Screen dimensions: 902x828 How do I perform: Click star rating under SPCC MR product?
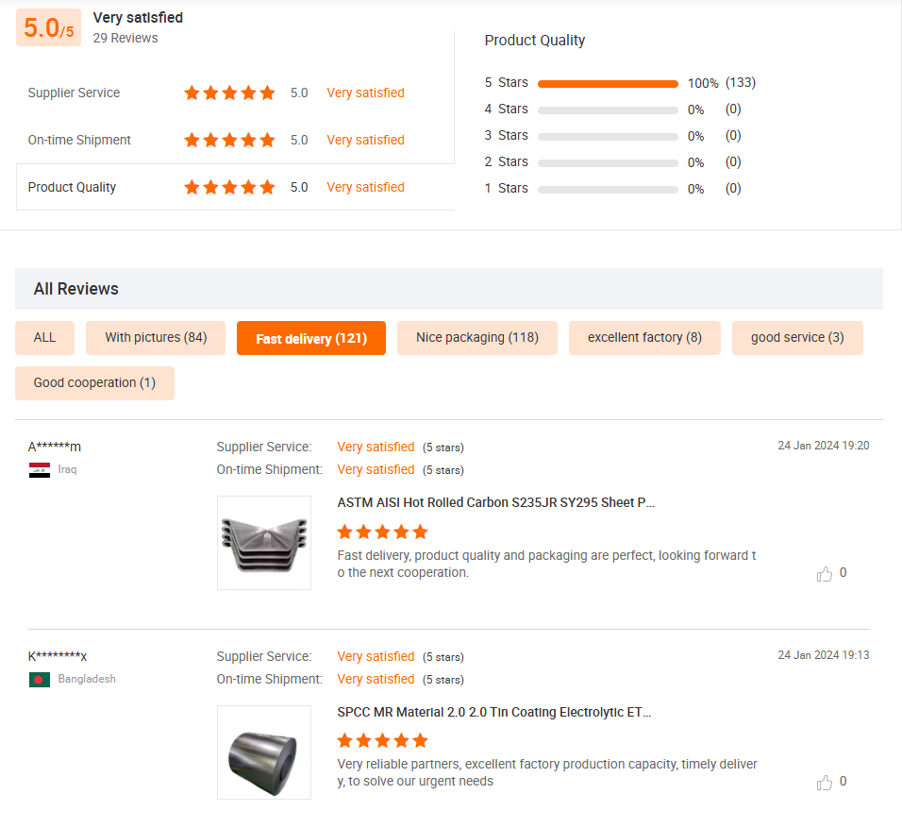coord(382,740)
